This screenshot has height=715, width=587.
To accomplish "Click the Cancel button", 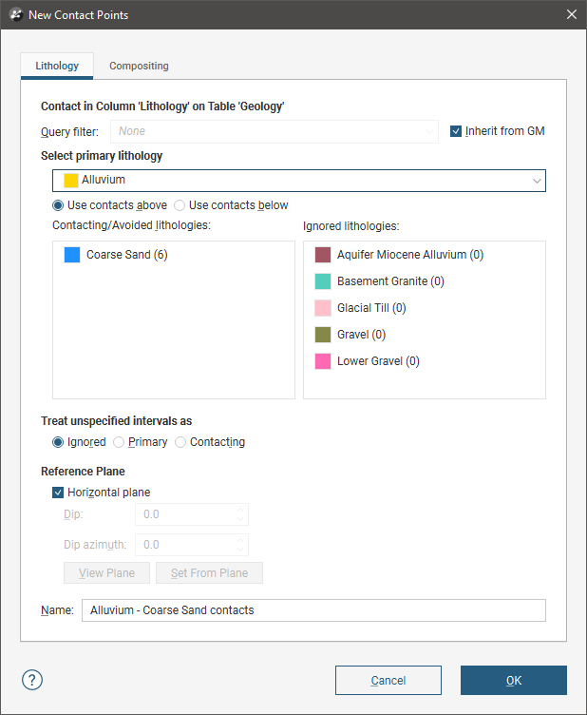I will pyautogui.click(x=388, y=680).
